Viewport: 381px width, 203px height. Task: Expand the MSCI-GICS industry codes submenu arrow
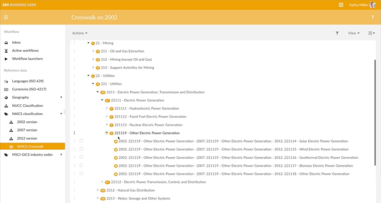pos(61,155)
